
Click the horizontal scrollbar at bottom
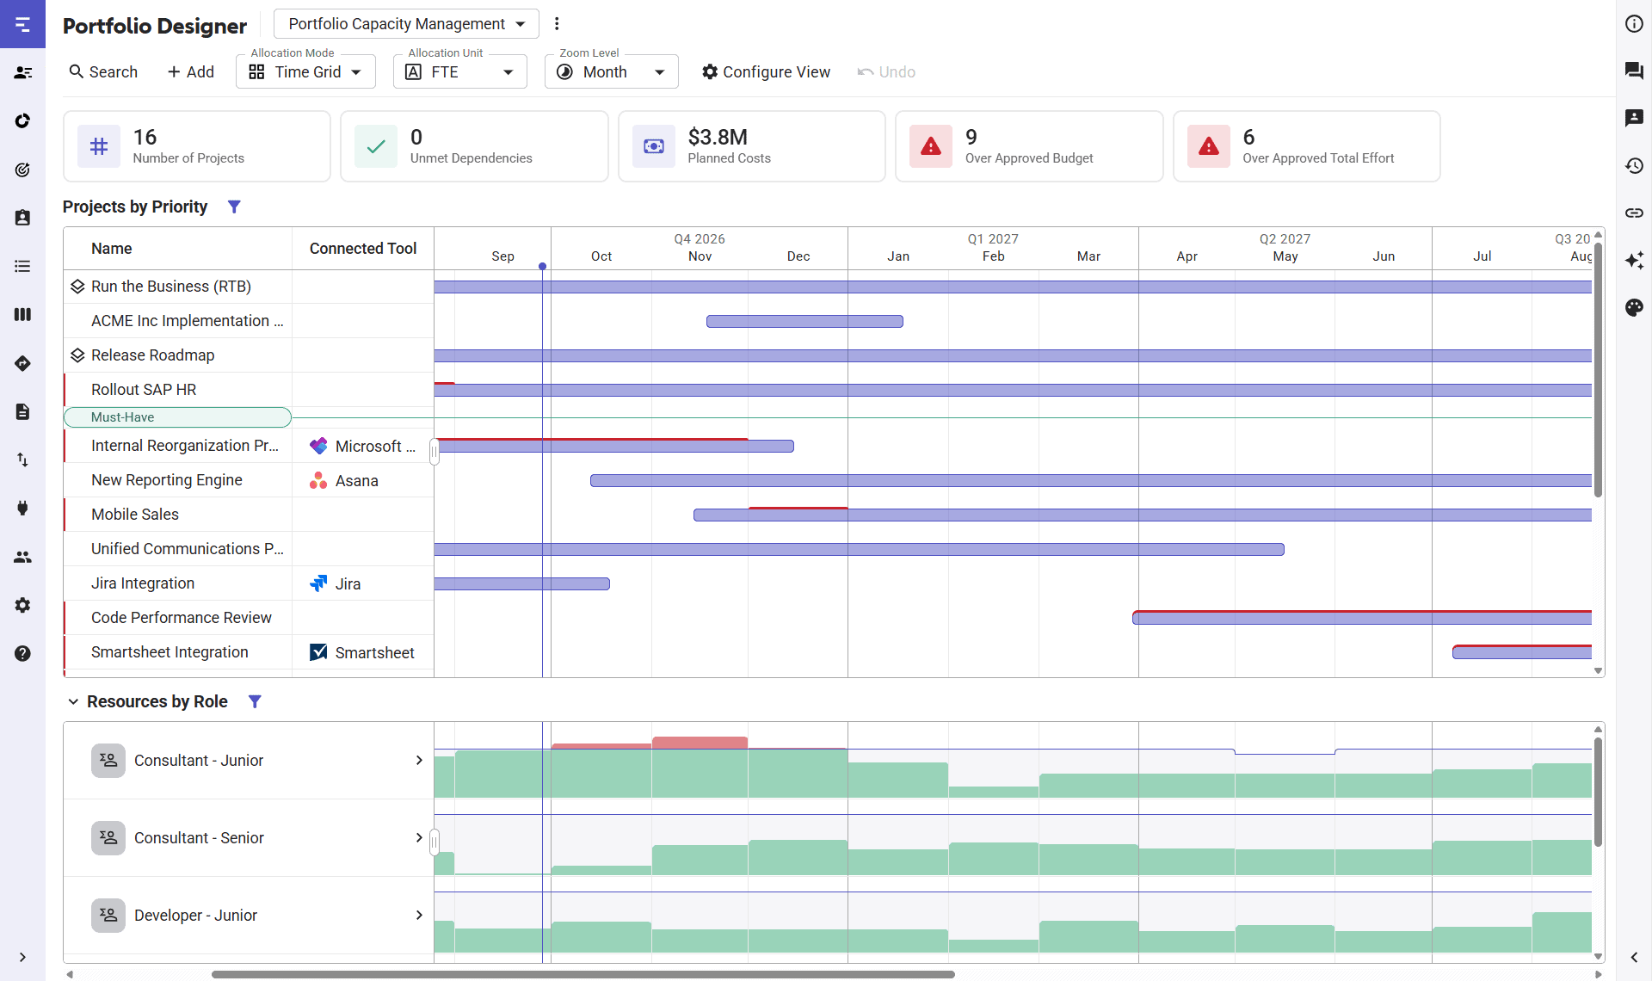(583, 974)
